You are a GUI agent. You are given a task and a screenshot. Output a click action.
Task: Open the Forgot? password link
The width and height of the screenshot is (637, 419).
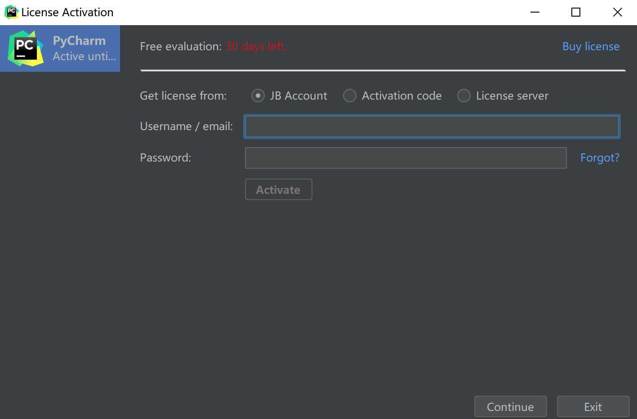[600, 158]
